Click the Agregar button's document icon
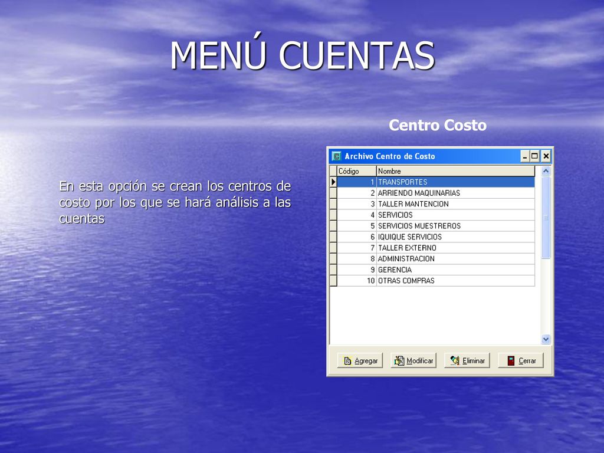Screen dimensions: 604x453 tap(347, 360)
